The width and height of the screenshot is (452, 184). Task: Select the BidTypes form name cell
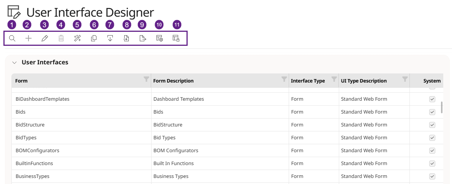[81, 138]
